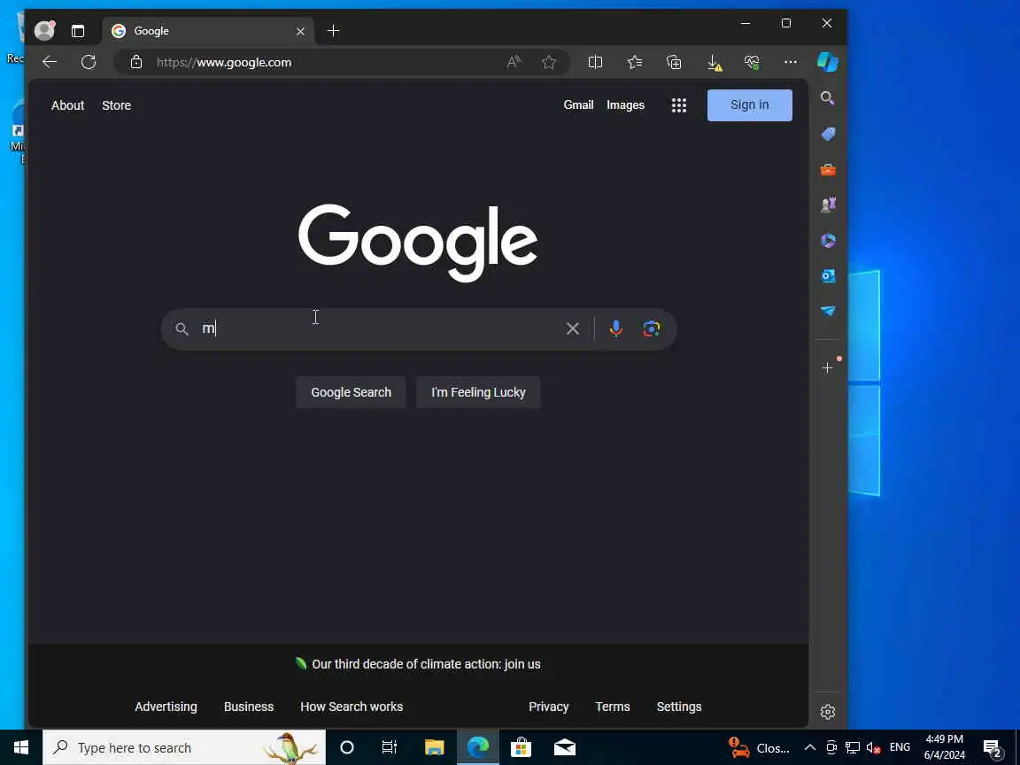The height and width of the screenshot is (765, 1020).
Task: Launch Copilot from the sidebar top
Action: coord(828,62)
